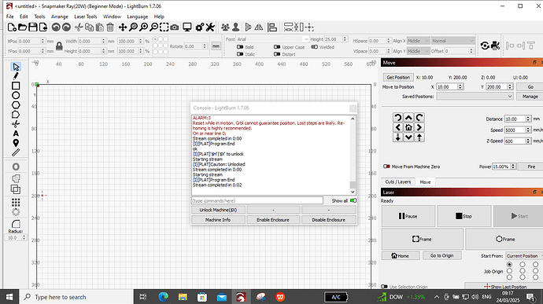Click the Redo icon in toolbar
Screen dimensions: 543x304
point(66,27)
